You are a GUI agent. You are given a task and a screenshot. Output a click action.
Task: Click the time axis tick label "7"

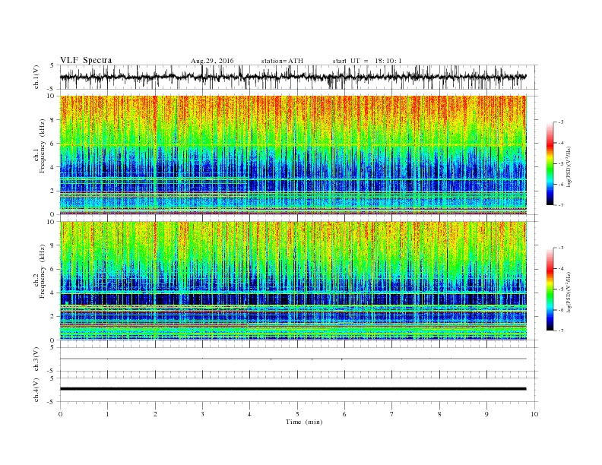click(392, 414)
